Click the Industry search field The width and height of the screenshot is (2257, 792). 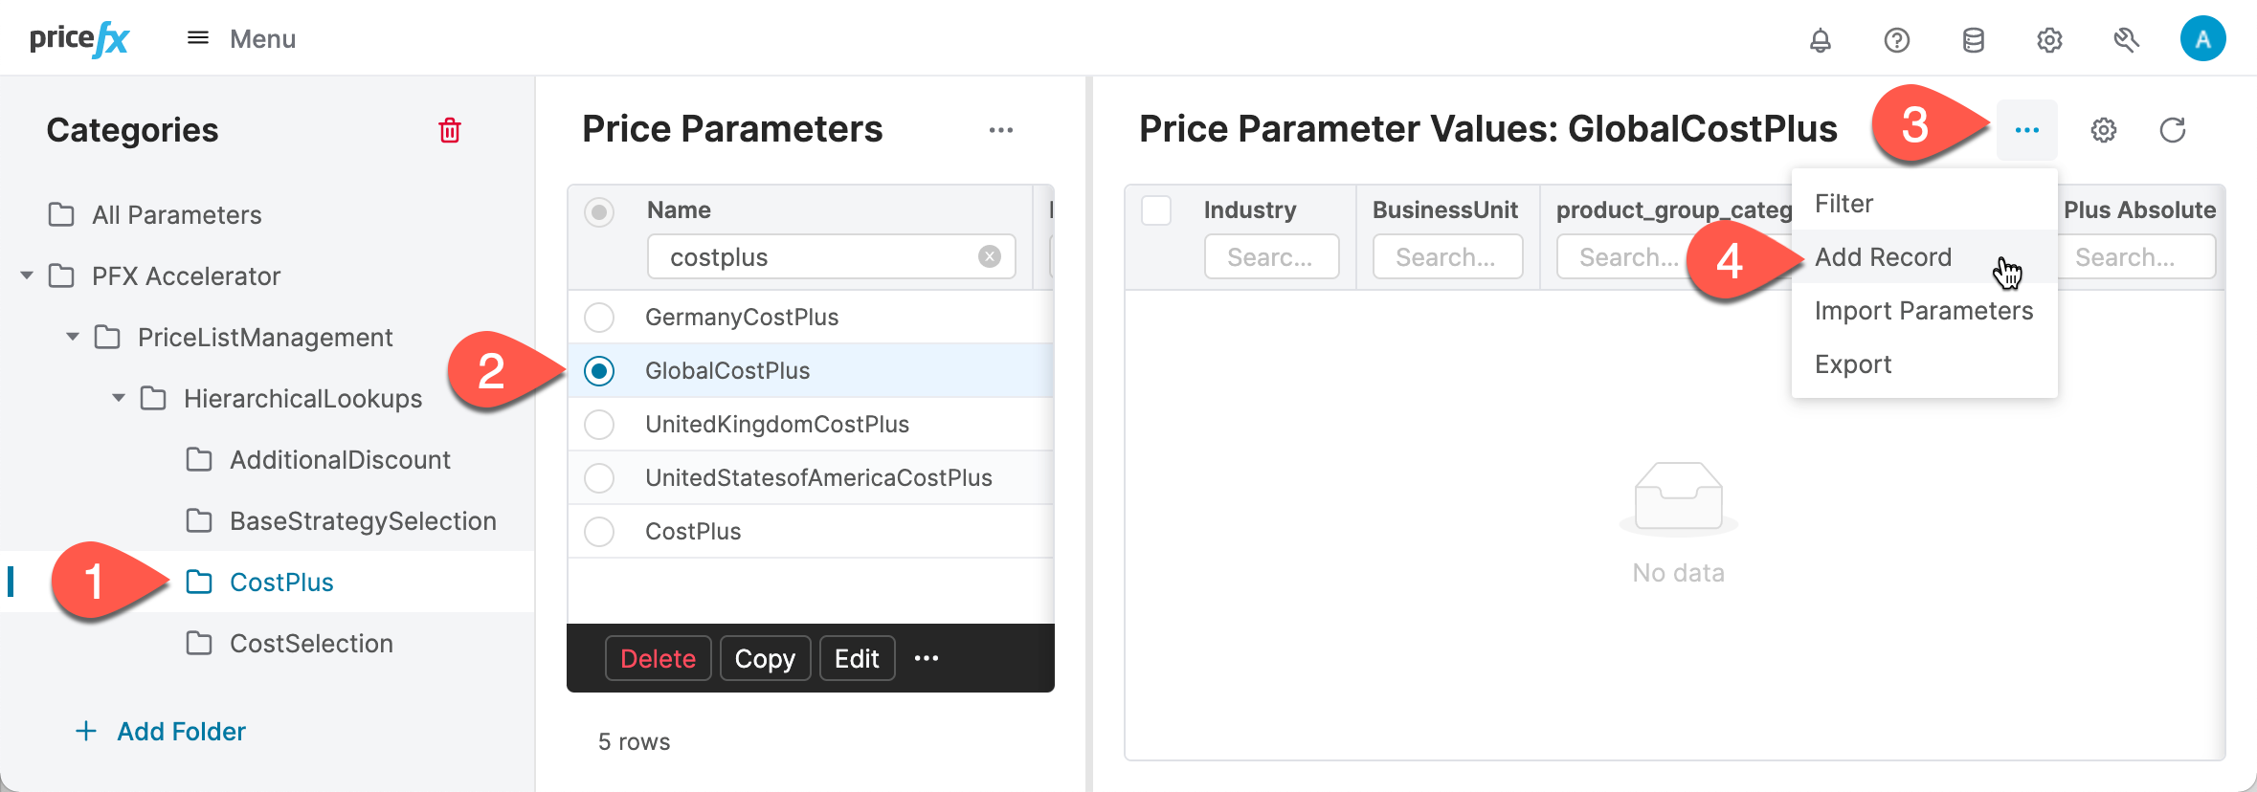[1270, 257]
